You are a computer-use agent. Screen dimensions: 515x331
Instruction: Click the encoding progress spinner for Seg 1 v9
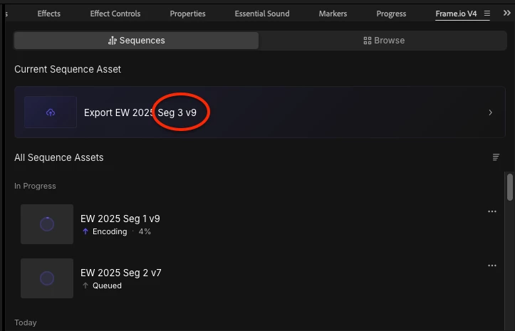(x=47, y=224)
